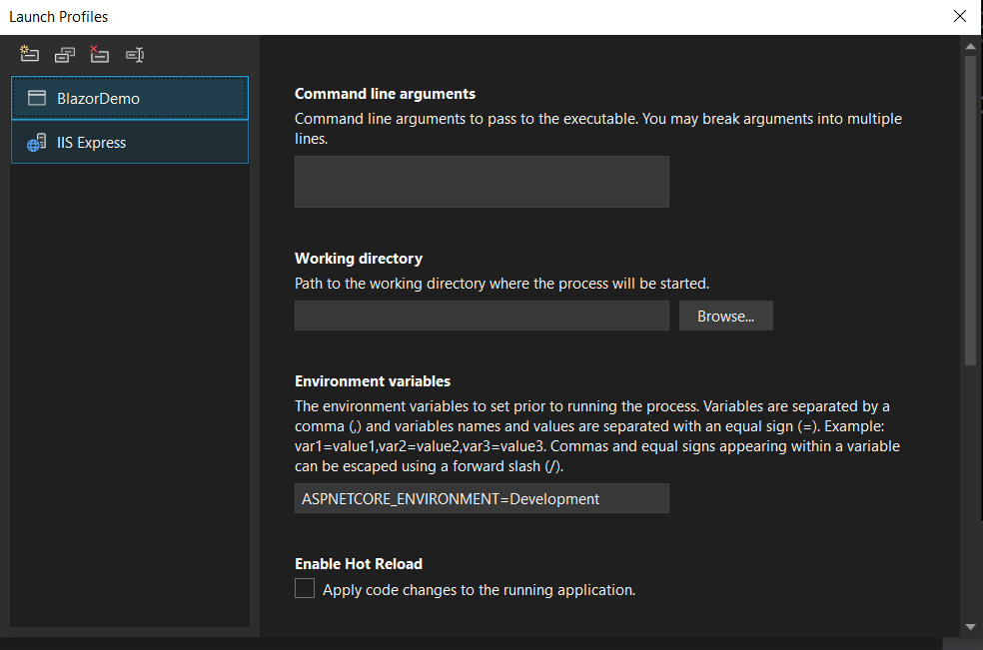This screenshot has height=650, width=983.
Task: Click the IIS Express globe icon
Action: click(36, 143)
